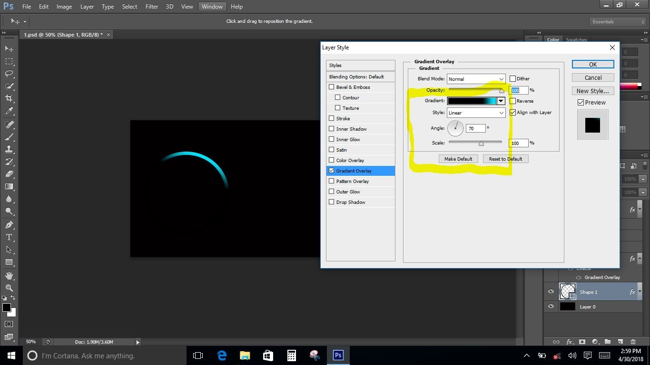This screenshot has height=365, width=650.
Task: Click the foreground color swatch
Action: 7,307
